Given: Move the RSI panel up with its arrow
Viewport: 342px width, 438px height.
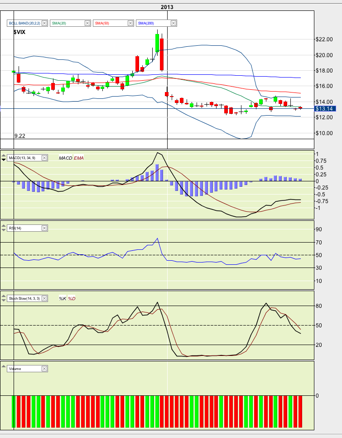Looking at the screenshot, I should pos(4,226).
